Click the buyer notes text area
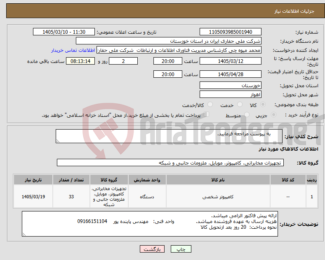 pyautogui.click(x=150, y=224)
